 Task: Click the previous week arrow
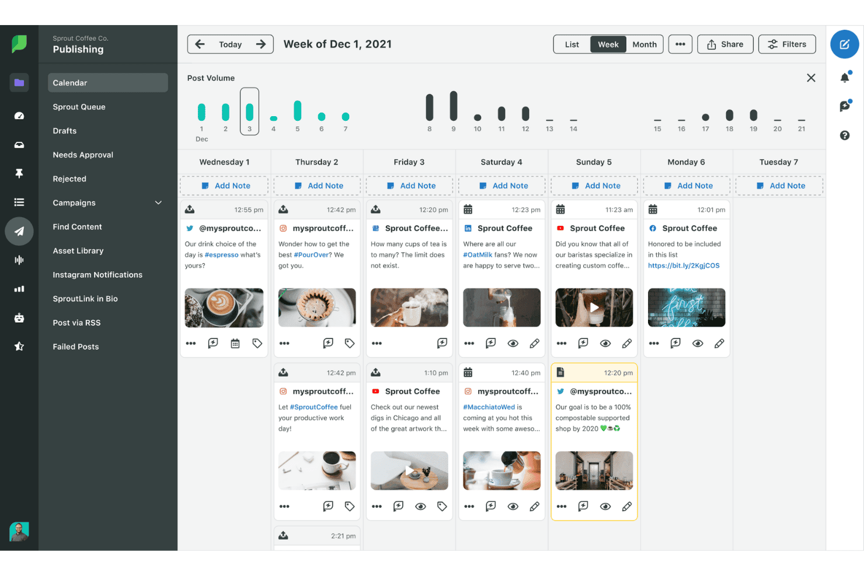[x=200, y=44]
